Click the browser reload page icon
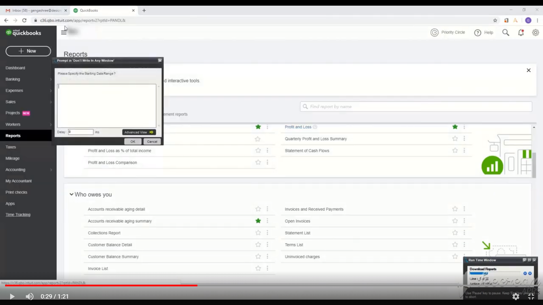This screenshot has width=543, height=305. 24,20
